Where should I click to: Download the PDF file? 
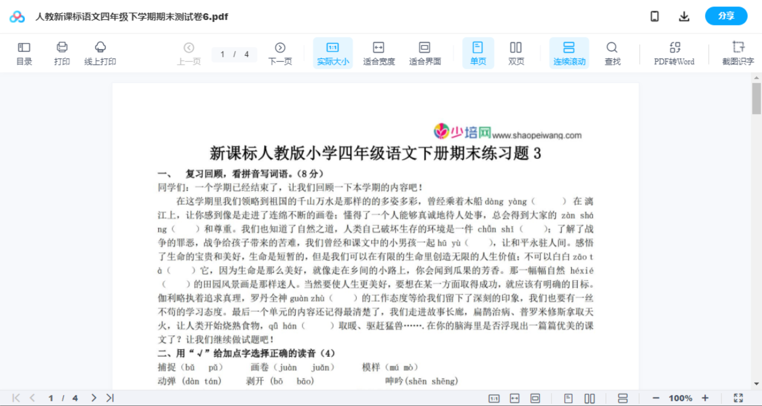(x=684, y=16)
